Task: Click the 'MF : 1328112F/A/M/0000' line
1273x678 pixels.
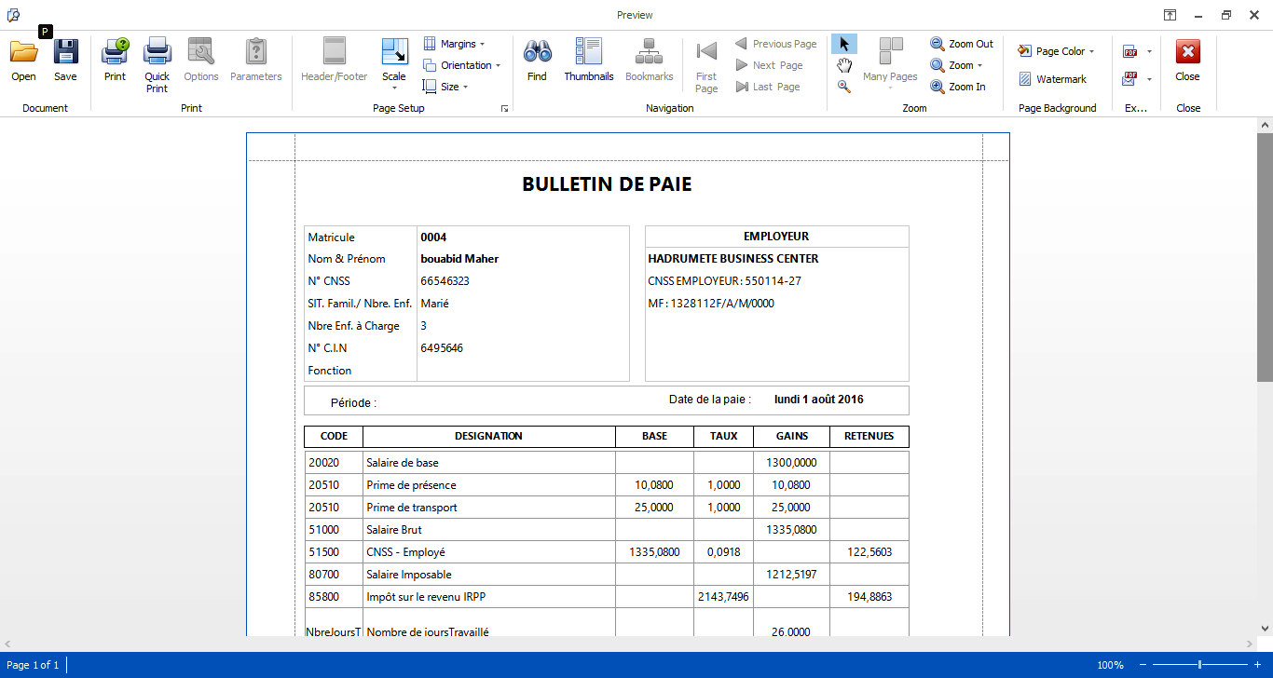Action: 711,304
